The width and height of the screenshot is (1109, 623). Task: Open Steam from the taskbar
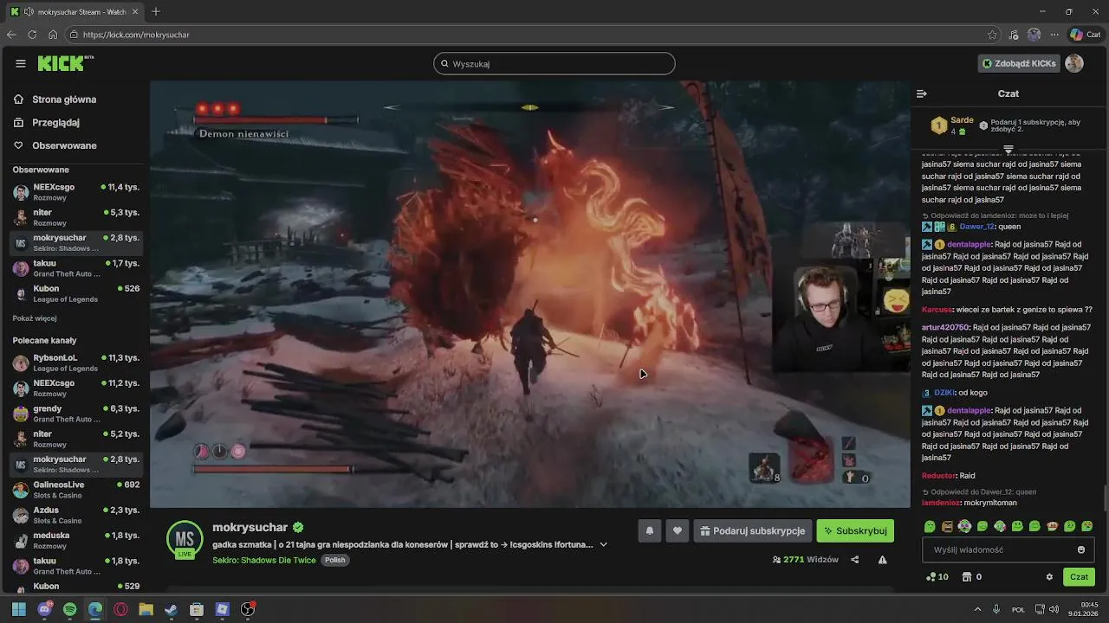tap(172, 609)
